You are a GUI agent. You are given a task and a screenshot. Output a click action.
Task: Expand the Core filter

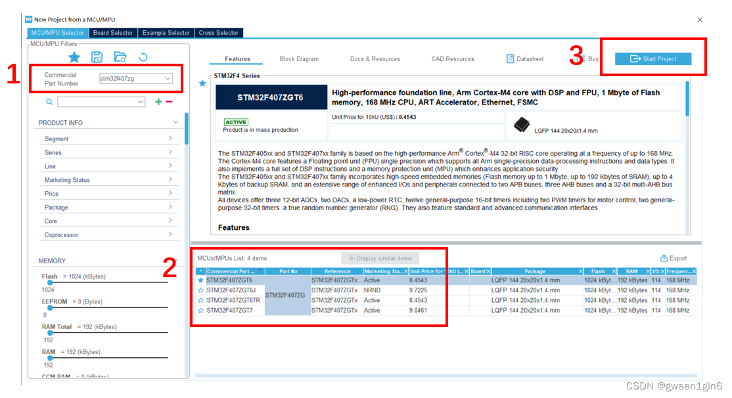(x=170, y=221)
